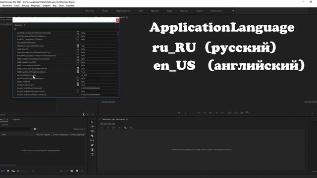Select the Slip tool
317x178 pixels.
coord(92,140)
